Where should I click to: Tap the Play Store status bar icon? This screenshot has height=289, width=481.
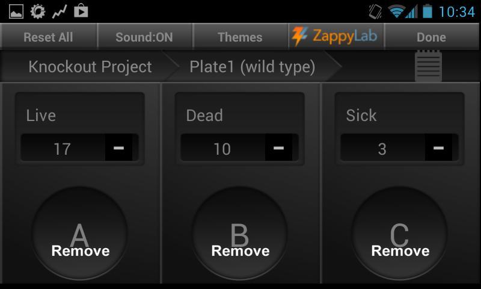(x=81, y=11)
